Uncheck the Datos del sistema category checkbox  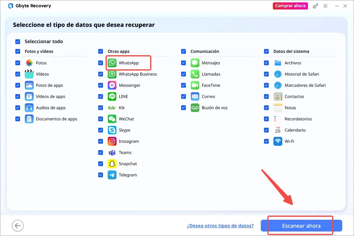click(266, 51)
